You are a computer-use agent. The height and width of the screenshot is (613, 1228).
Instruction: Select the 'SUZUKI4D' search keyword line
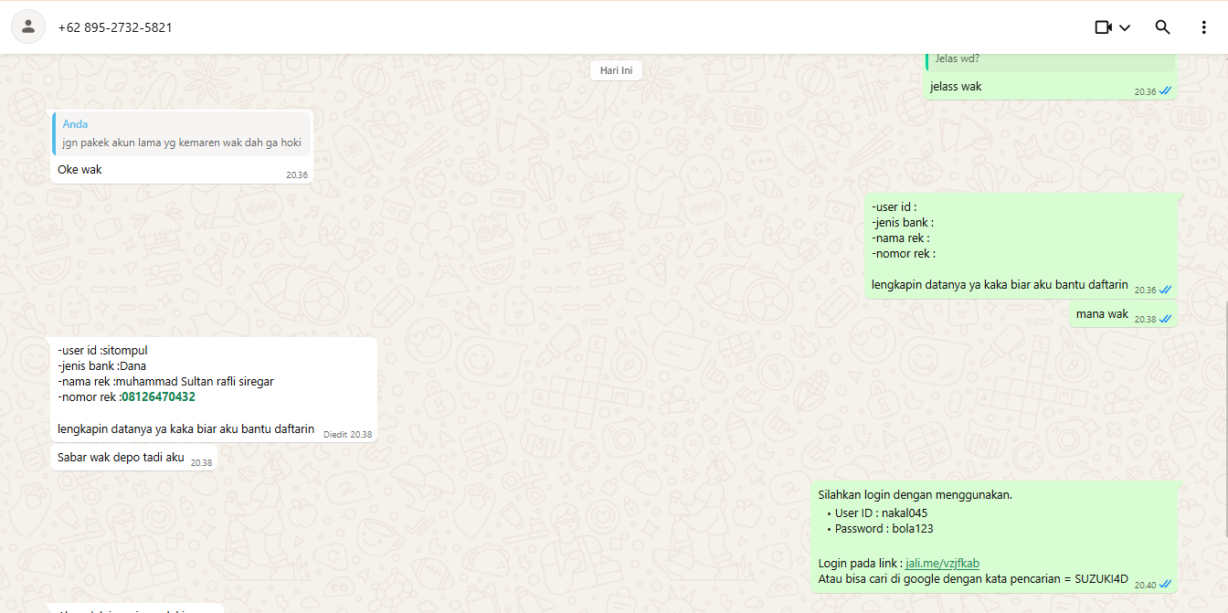click(973, 579)
